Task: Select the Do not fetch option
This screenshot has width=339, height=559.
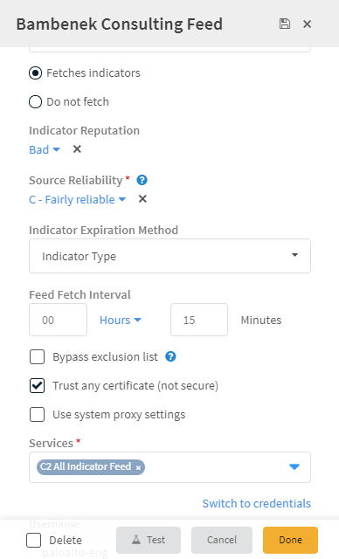Action: click(x=35, y=102)
